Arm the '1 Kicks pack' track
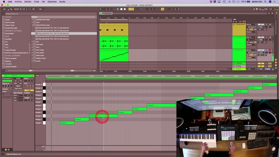The width and height of the screenshot is (279, 157). pos(270,24)
